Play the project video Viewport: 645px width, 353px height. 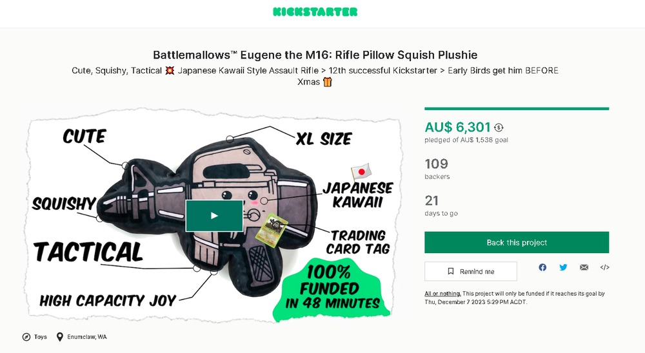click(x=214, y=216)
